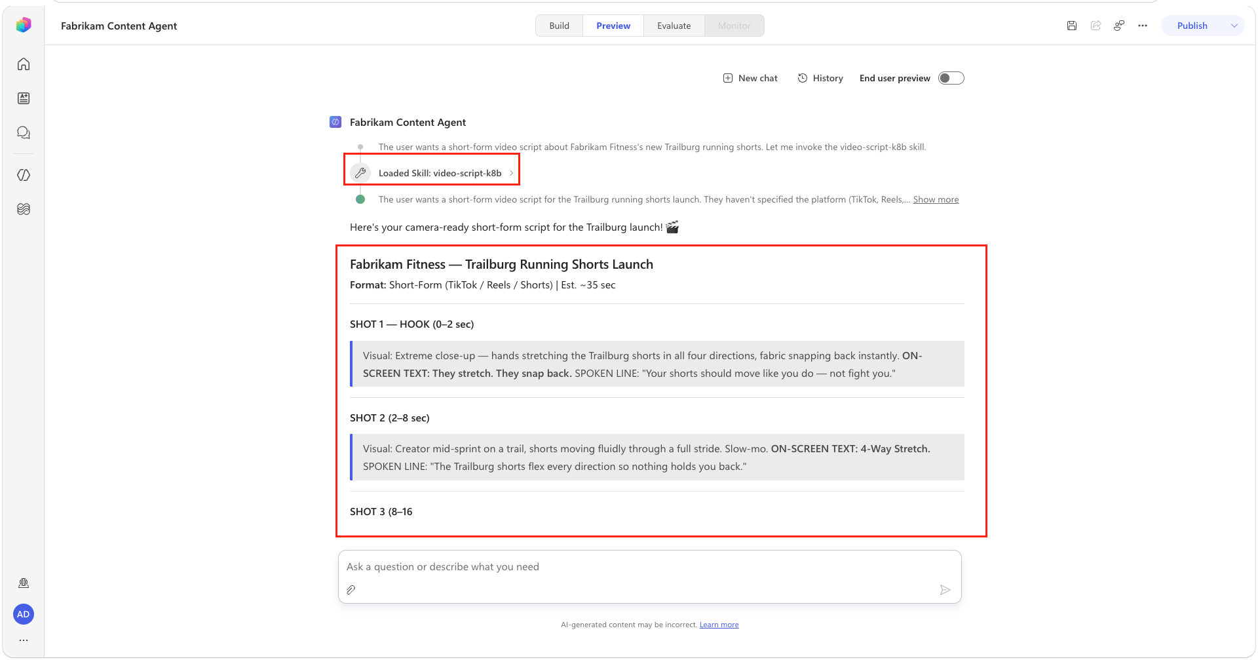Open the Learn more link
The image size is (1258, 660).
719,625
